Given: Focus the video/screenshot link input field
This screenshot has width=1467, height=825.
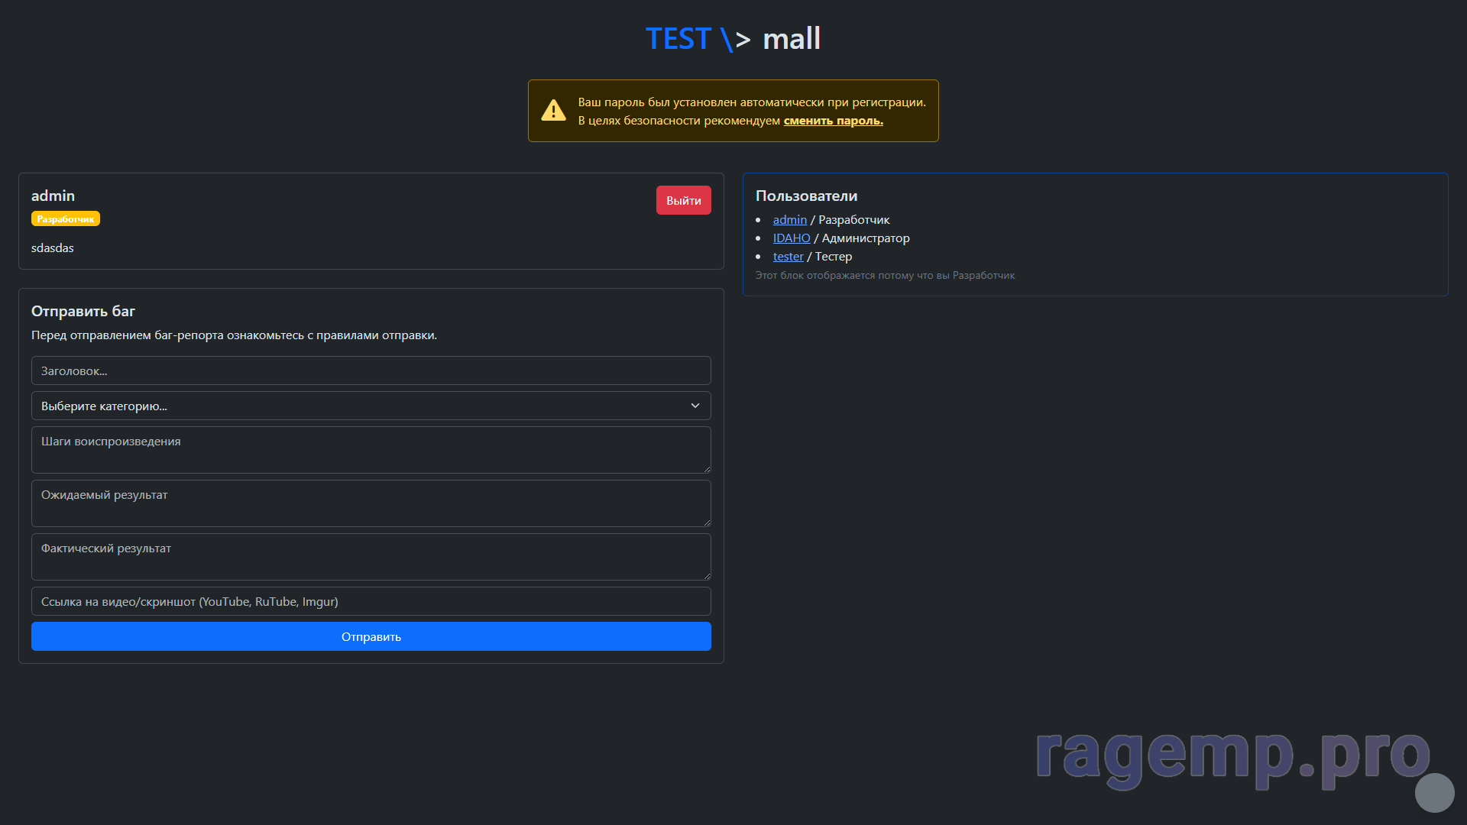Looking at the screenshot, I should tap(371, 601).
